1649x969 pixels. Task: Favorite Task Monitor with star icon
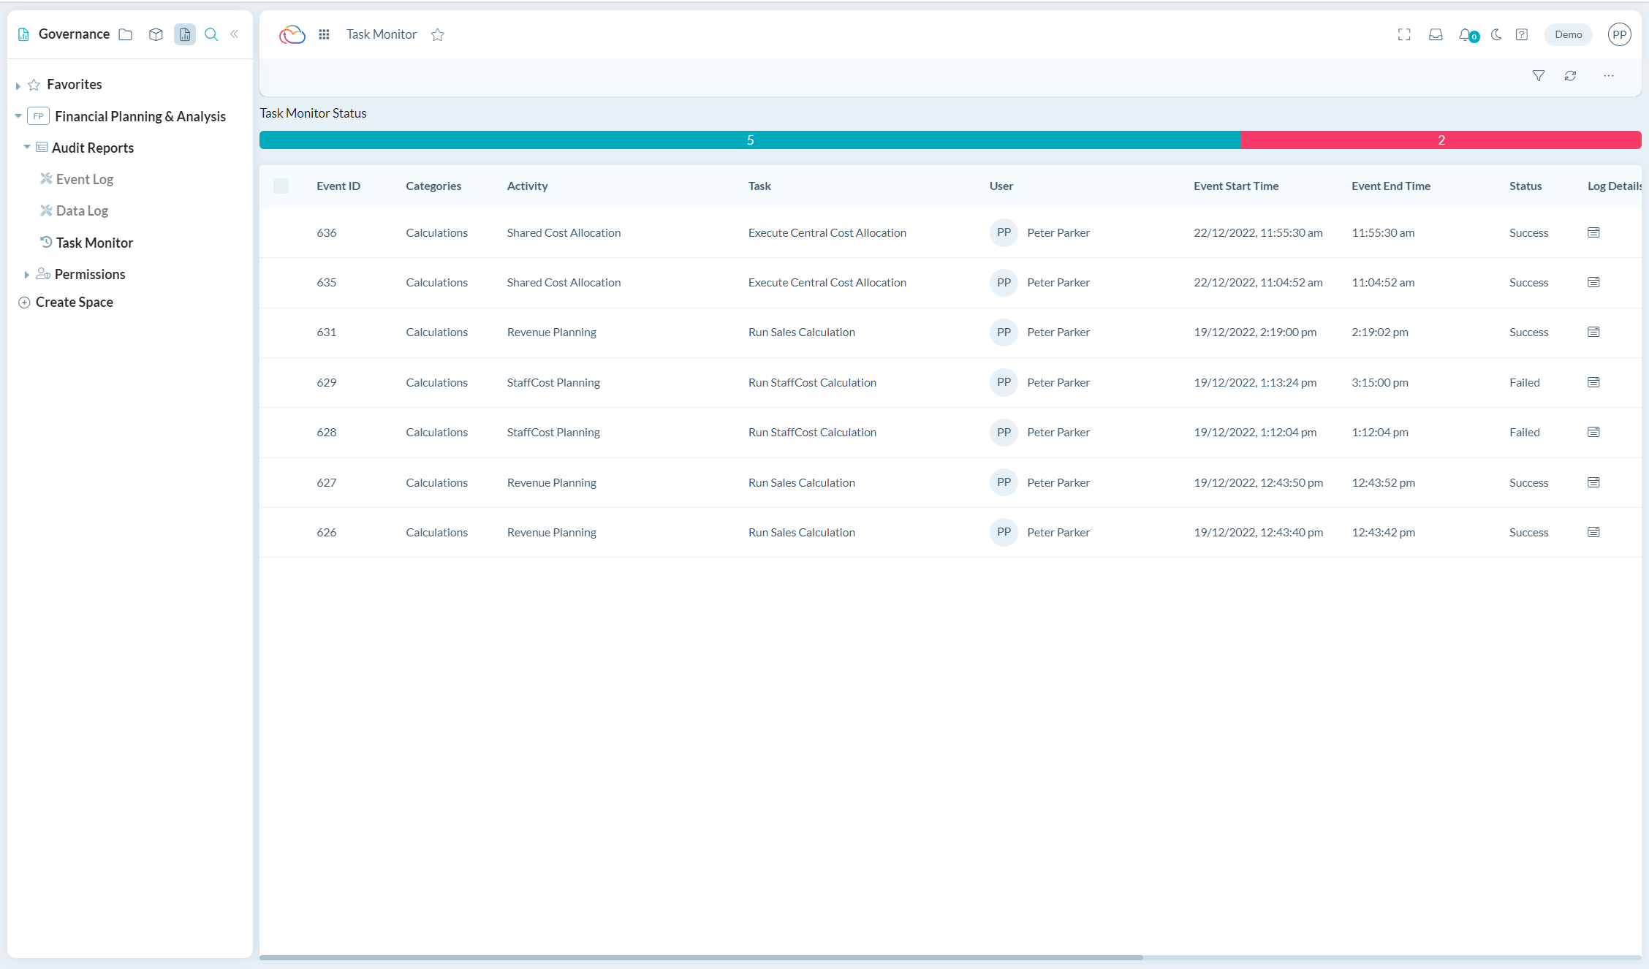click(x=437, y=34)
